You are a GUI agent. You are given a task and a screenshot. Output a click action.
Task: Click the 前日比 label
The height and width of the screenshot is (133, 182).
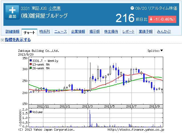[x=141, y=19]
